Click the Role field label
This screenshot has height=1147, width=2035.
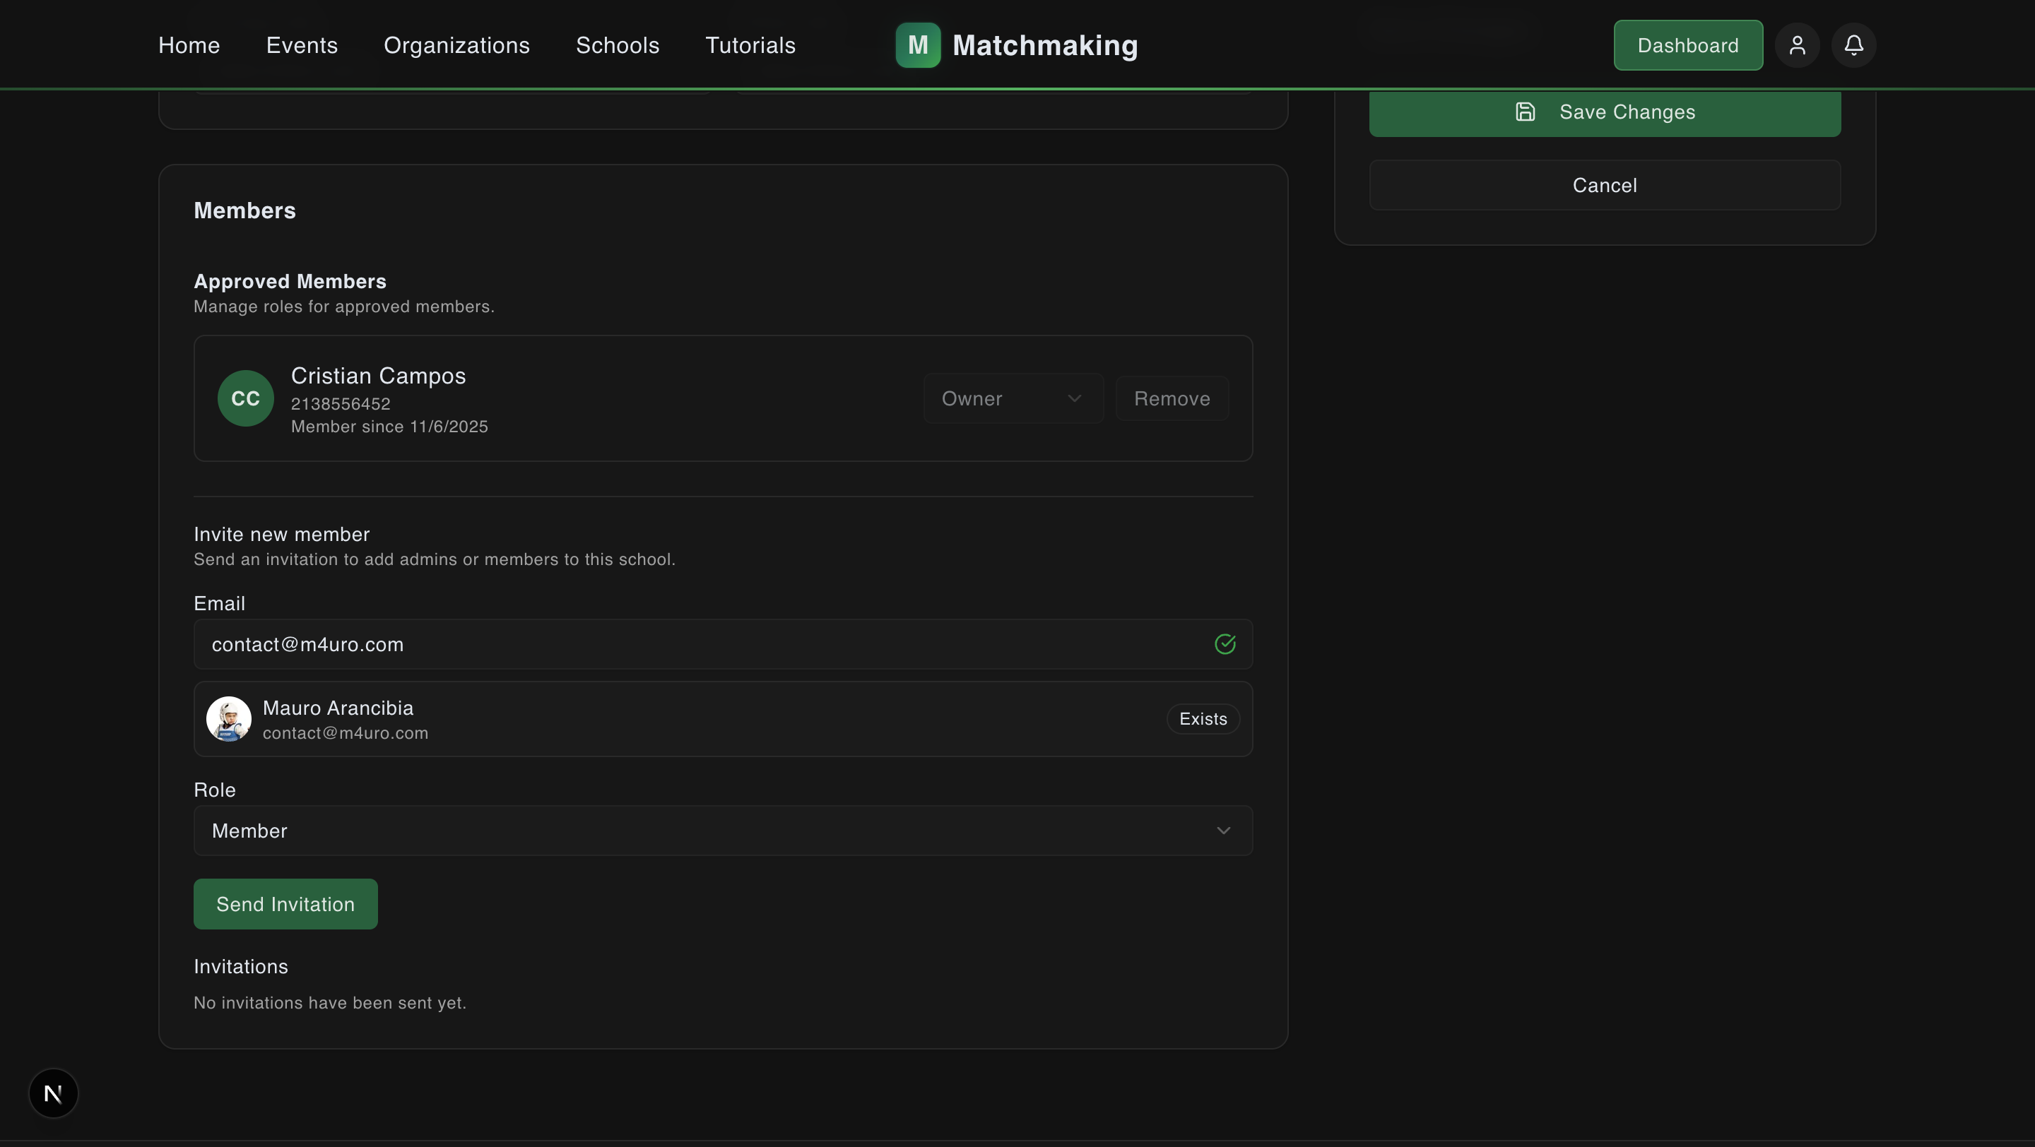(215, 790)
